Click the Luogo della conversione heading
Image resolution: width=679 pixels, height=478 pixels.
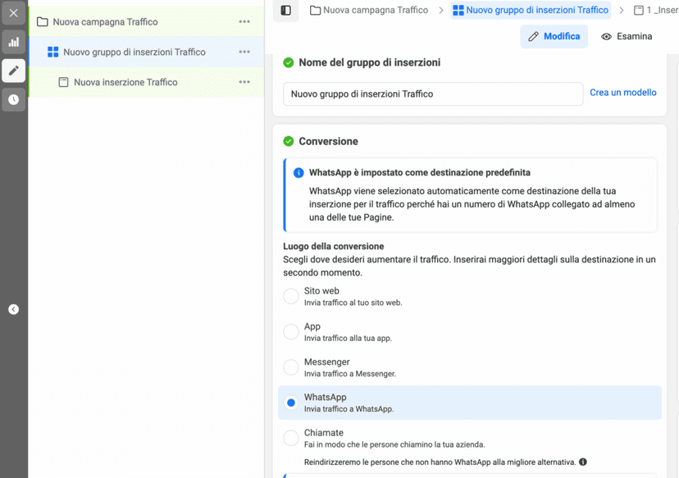(334, 246)
